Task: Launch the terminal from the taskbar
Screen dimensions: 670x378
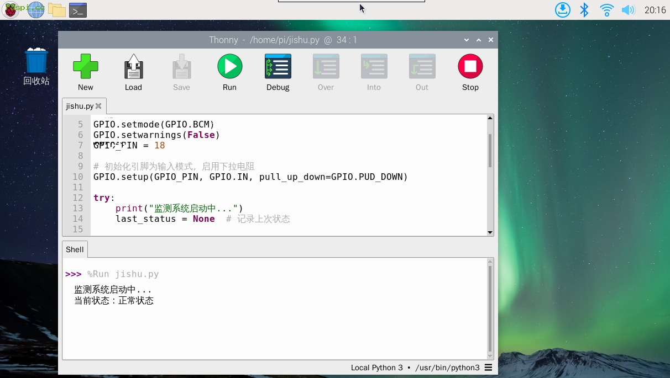Action: [78, 10]
